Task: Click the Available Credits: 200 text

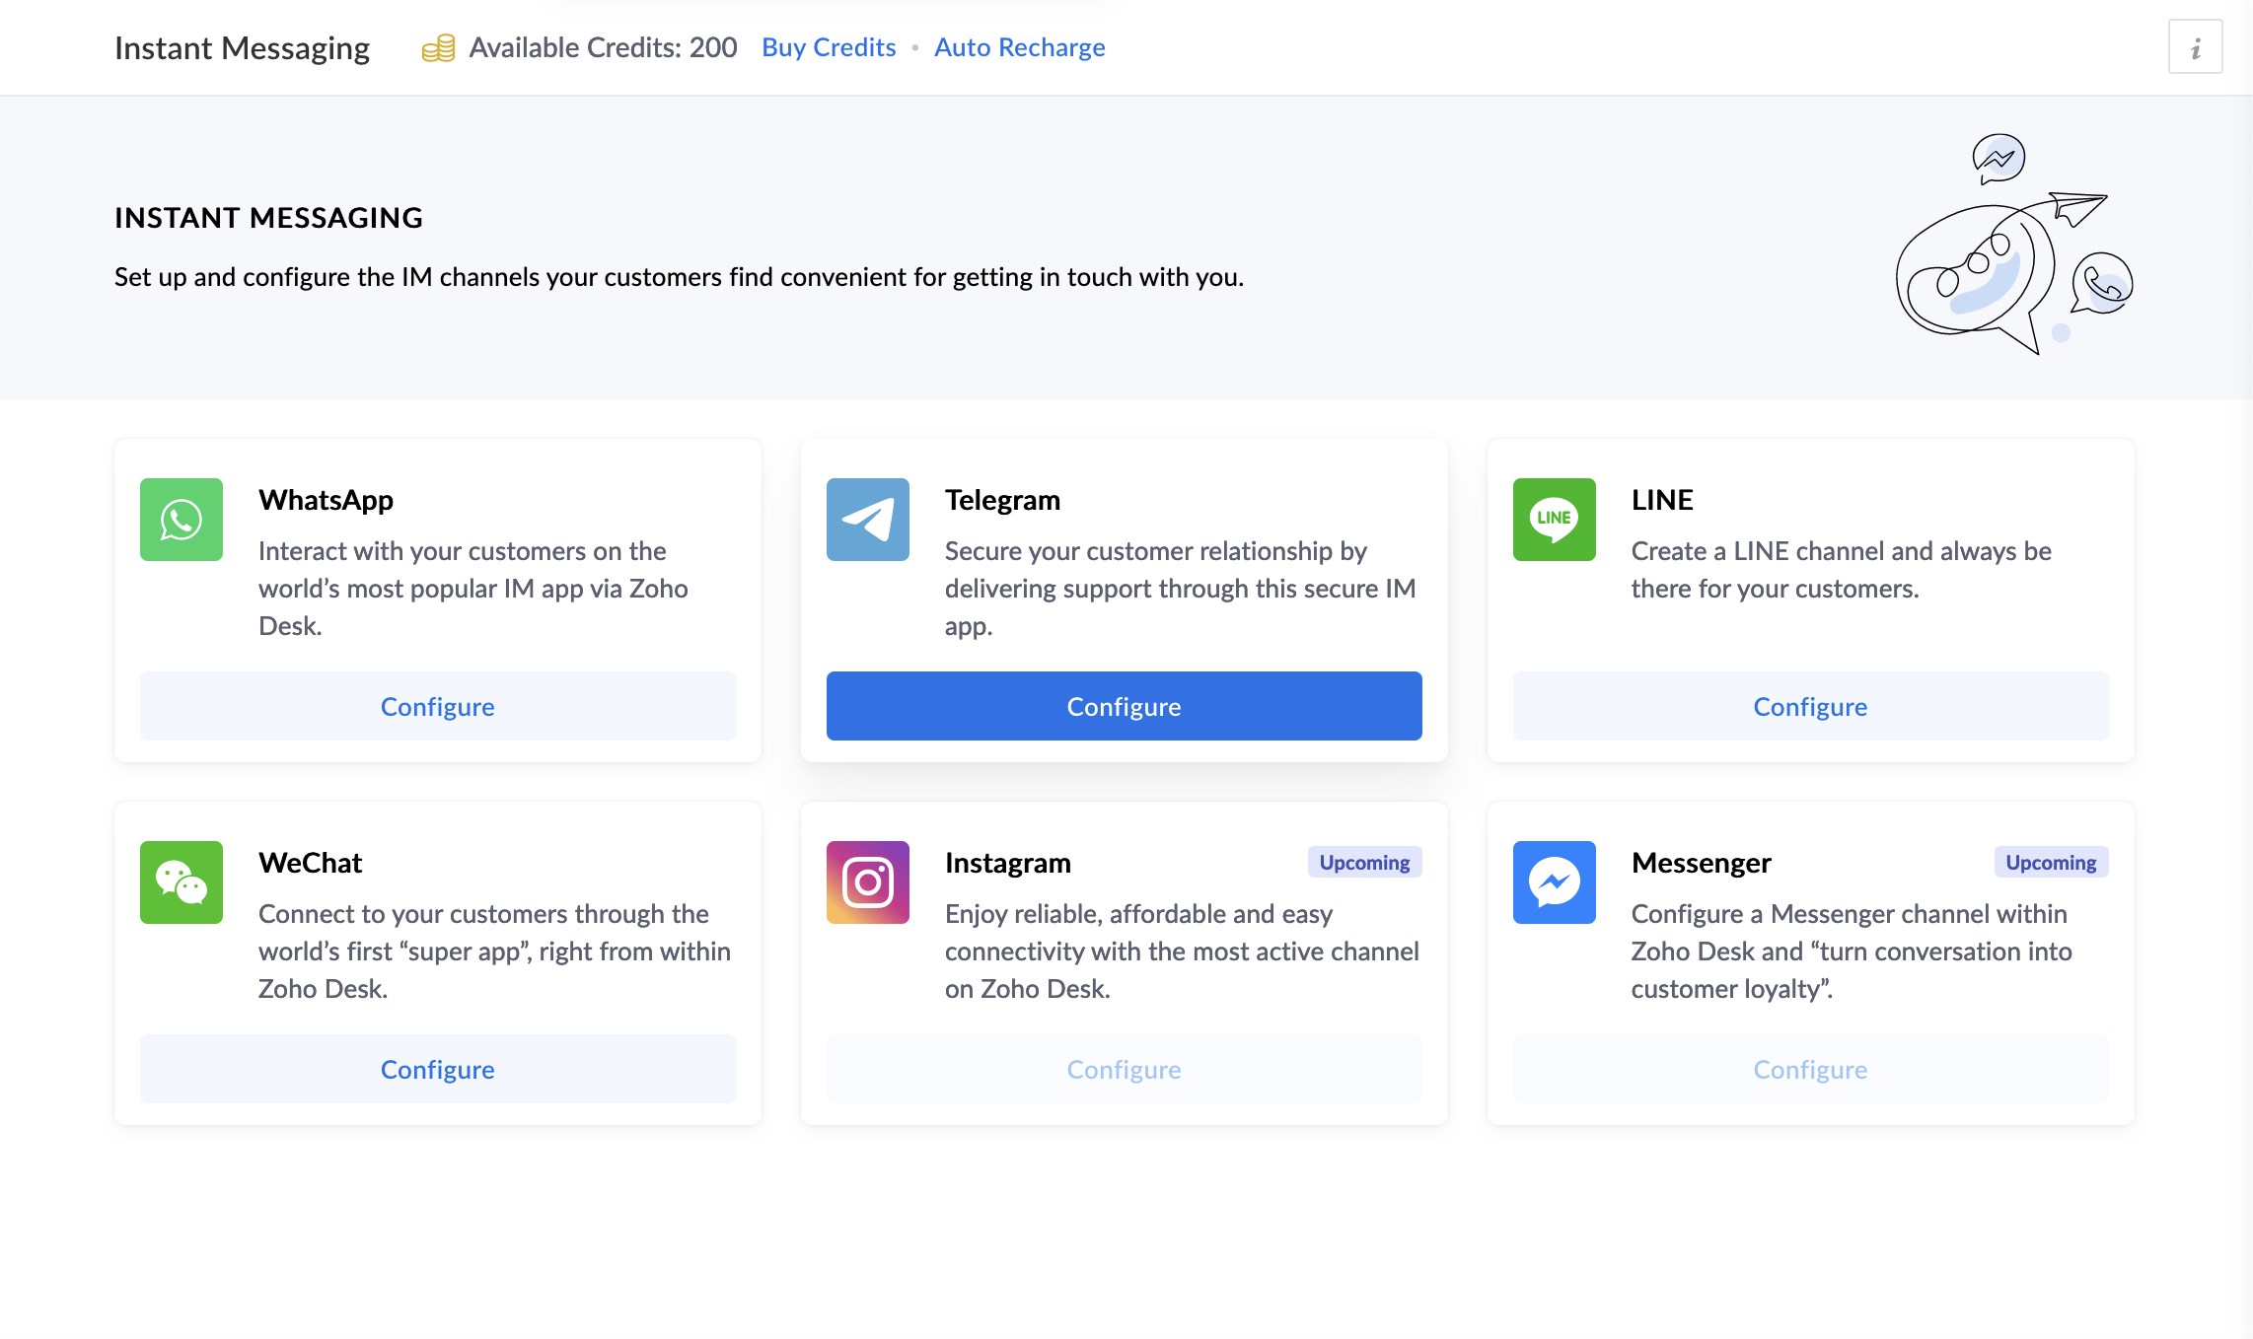Action: click(603, 47)
